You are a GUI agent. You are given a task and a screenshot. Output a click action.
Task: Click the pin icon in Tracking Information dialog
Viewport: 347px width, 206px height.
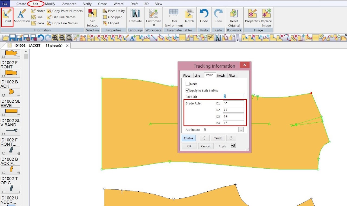coord(233,146)
